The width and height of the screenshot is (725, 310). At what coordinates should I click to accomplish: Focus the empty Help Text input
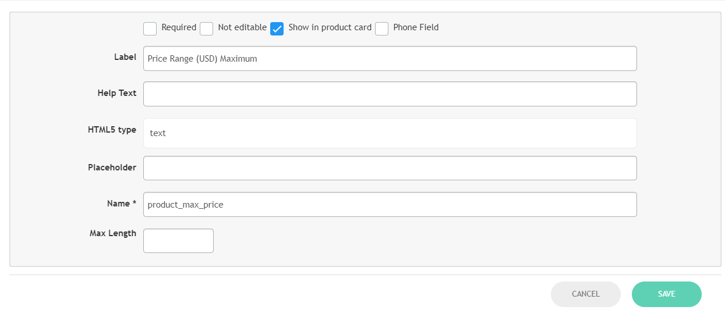390,94
